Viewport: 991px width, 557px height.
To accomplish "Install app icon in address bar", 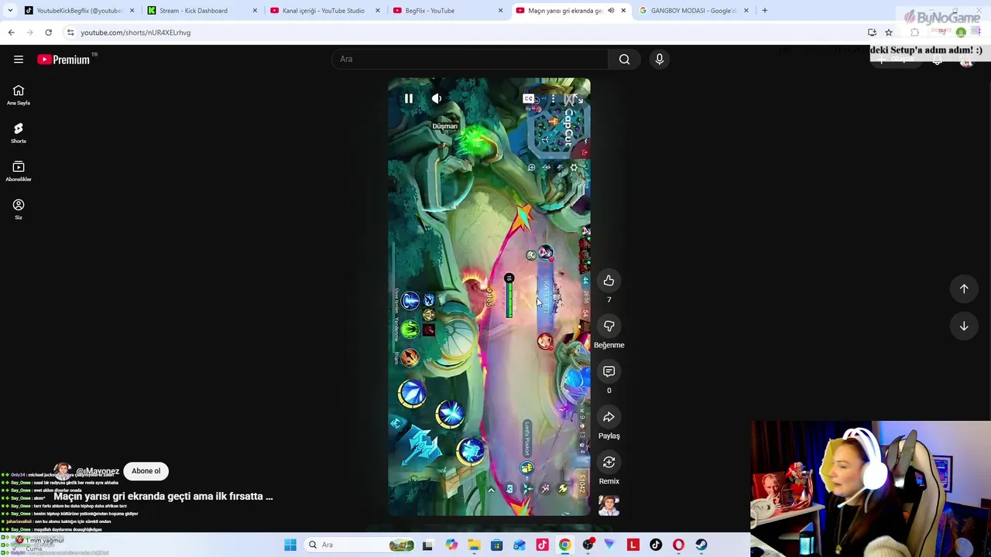I will click(872, 32).
